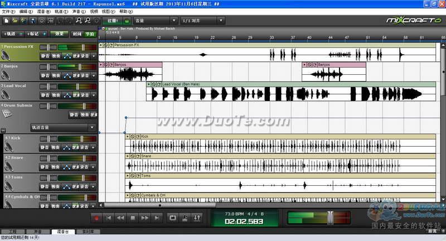Mute the Banjos track
446x241 pixels.
click(x=45, y=76)
